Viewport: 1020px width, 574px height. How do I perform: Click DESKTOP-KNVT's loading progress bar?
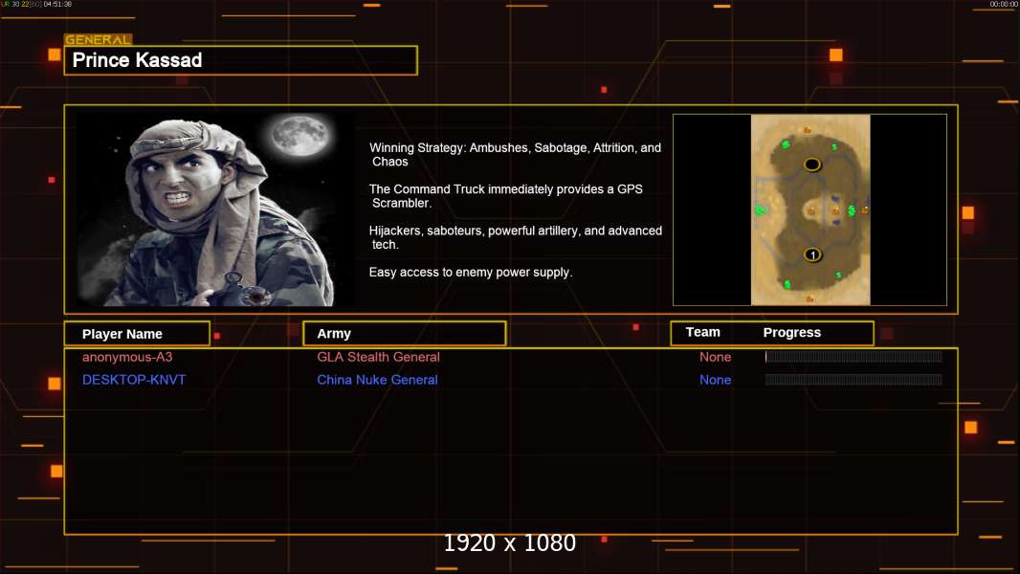[854, 380]
